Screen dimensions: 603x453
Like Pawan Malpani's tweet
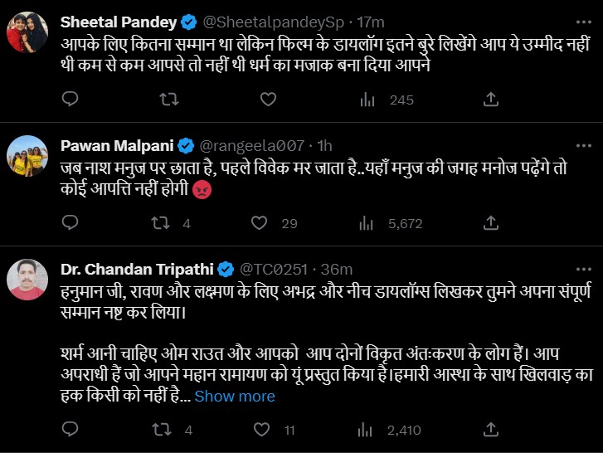pyautogui.click(x=260, y=223)
